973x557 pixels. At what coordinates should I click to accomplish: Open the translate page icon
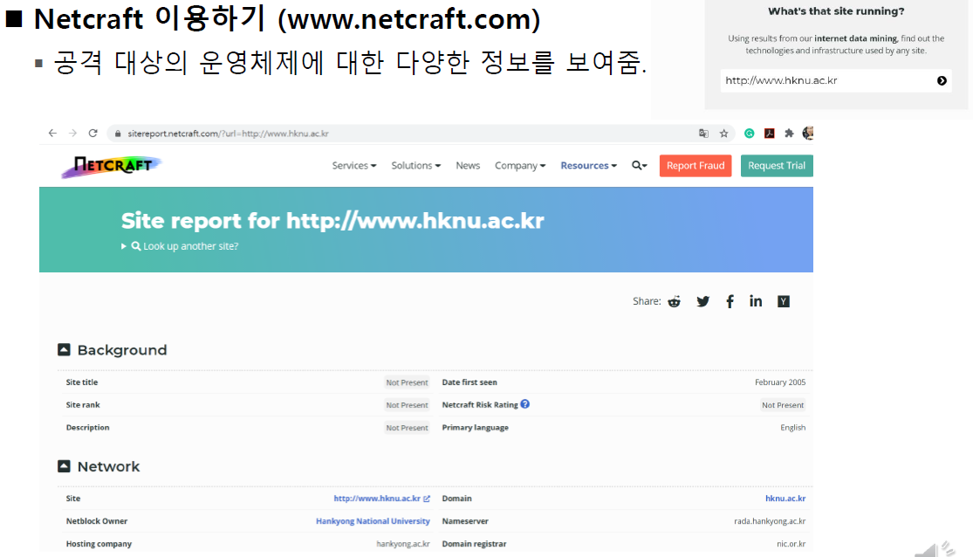point(703,133)
